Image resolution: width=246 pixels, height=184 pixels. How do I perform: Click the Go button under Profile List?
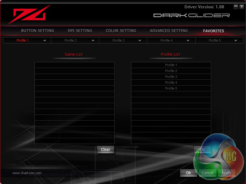coord(202,150)
